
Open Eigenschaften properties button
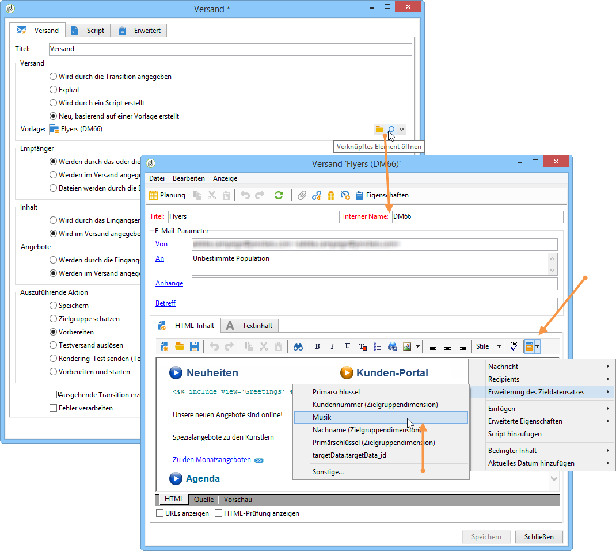[382, 195]
